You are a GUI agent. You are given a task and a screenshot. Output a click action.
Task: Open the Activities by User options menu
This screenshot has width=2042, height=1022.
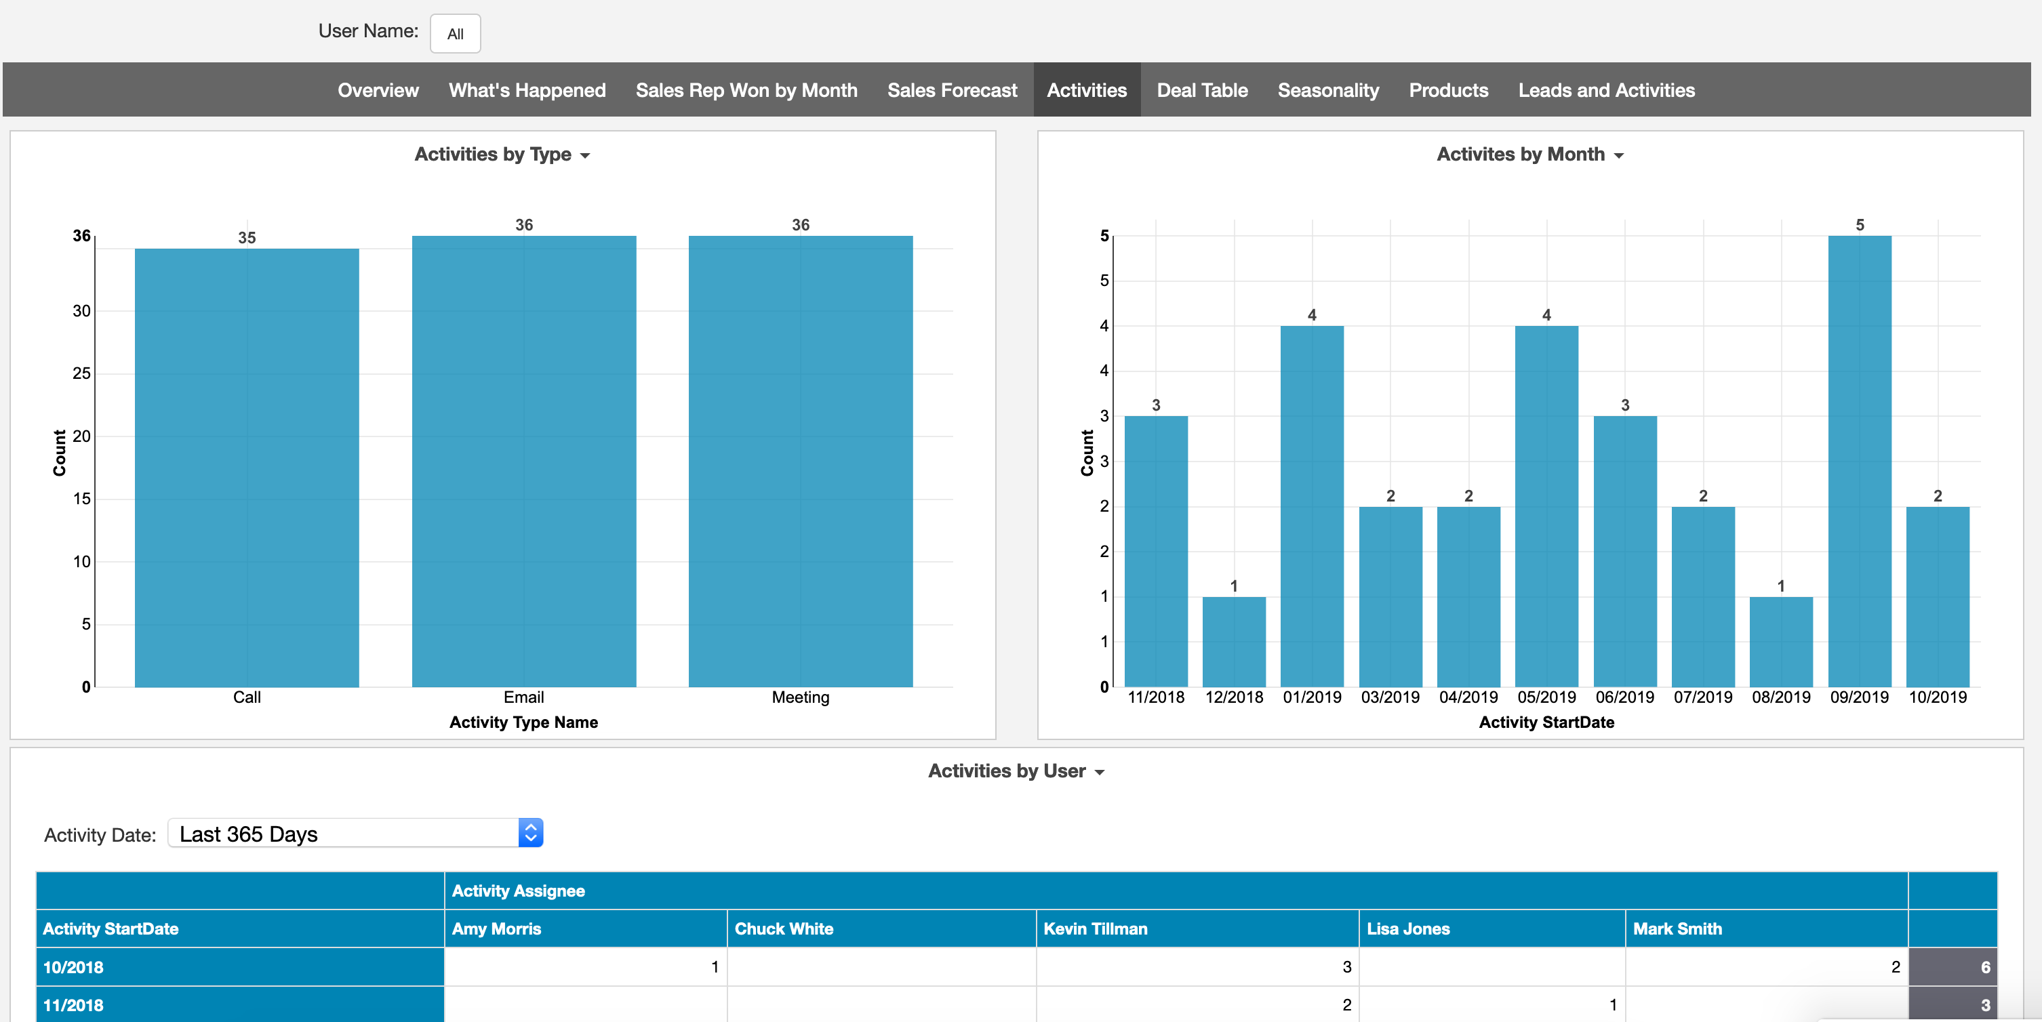tap(1100, 771)
